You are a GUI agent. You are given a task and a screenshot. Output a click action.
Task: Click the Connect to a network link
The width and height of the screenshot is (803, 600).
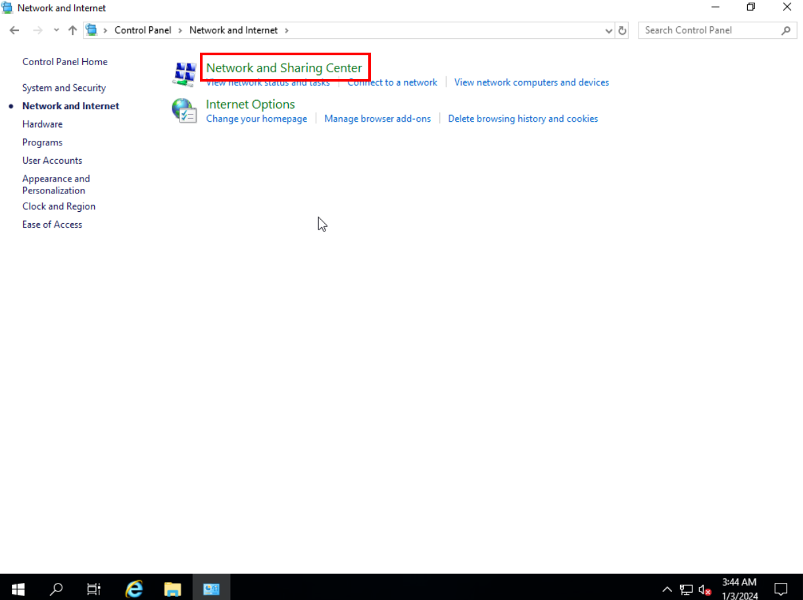[x=392, y=82]
